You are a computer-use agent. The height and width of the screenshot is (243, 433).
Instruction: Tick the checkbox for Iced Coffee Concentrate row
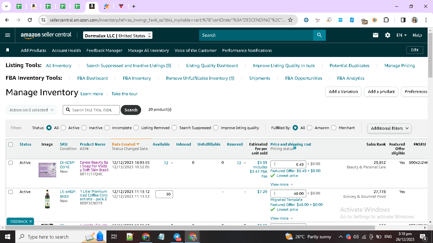(10, 192)
